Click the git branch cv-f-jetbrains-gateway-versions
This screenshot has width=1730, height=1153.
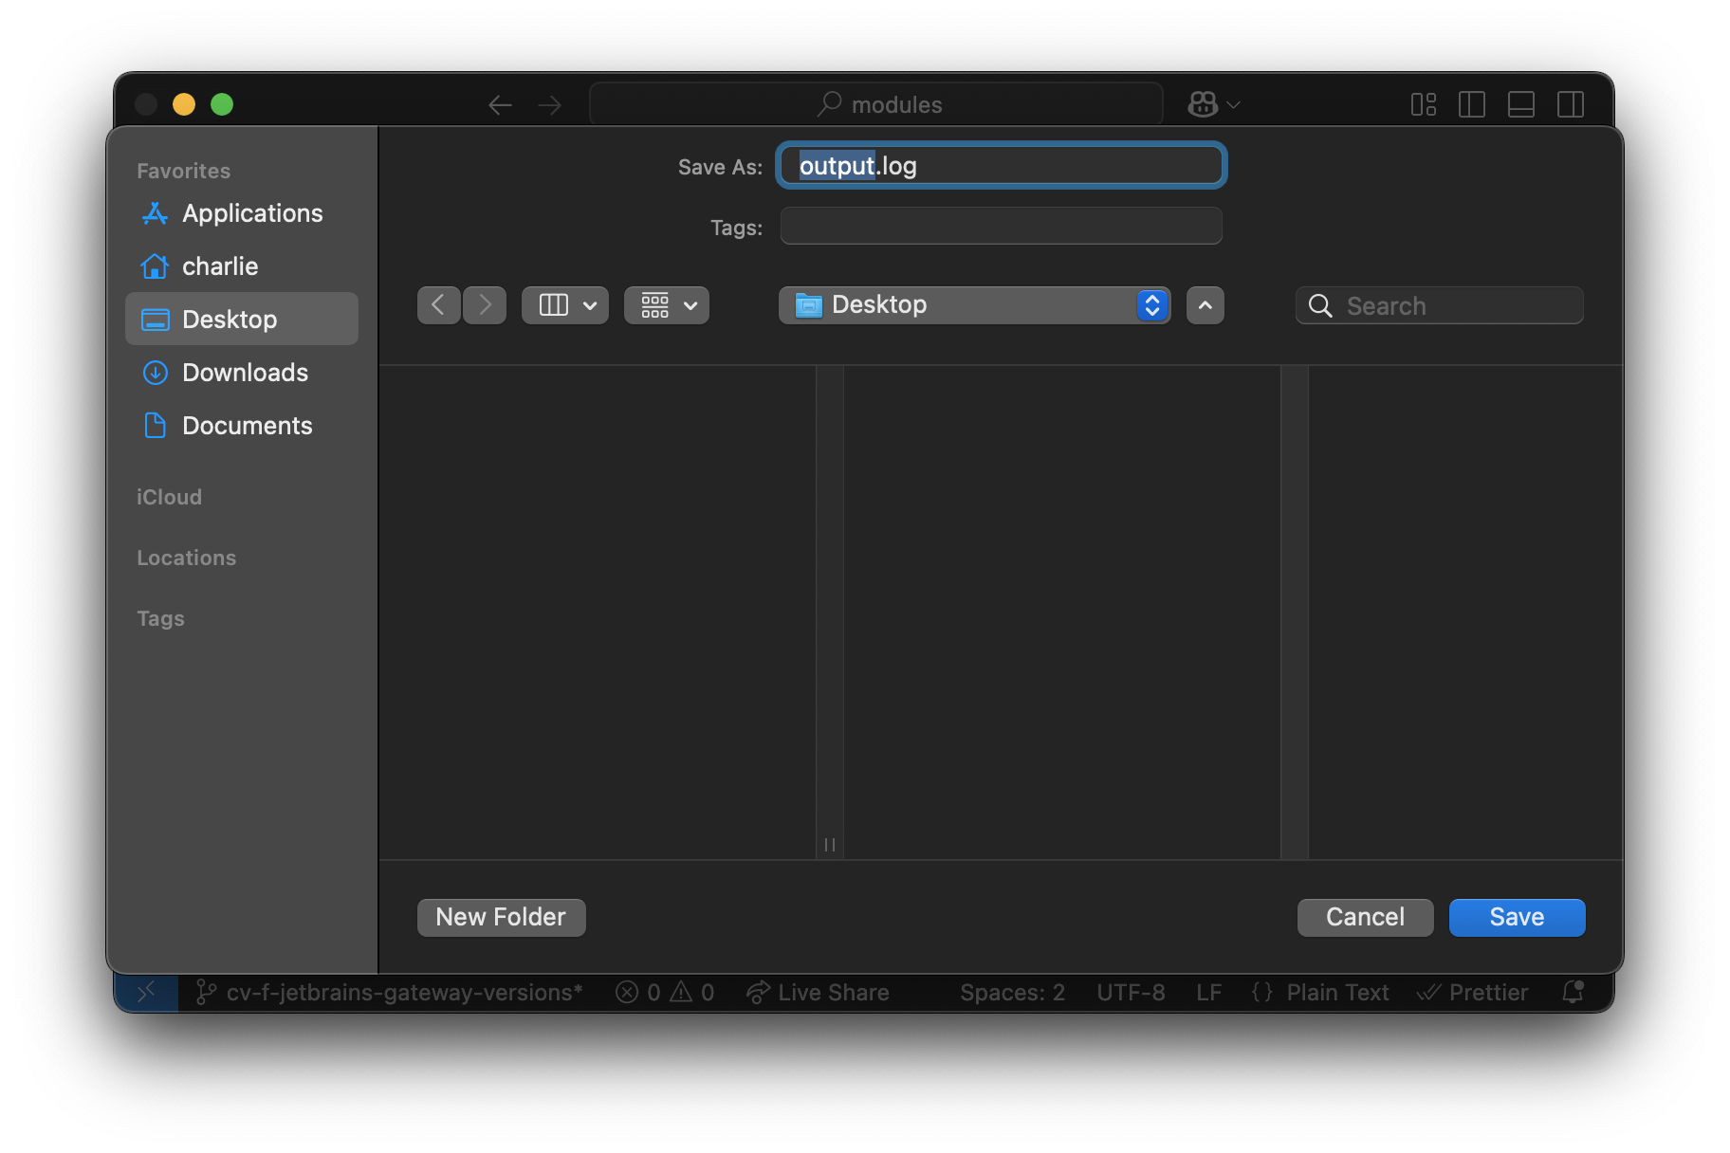[x=390, y=993]
